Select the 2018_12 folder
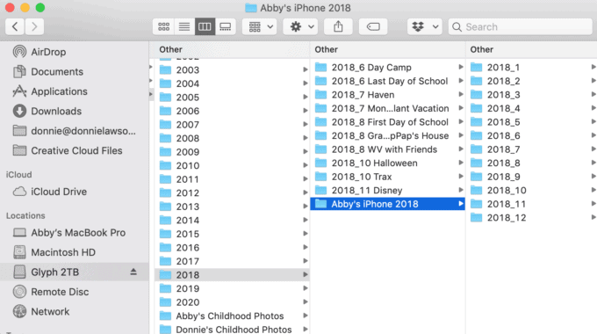Viewport: 597px width, 334px height. 531,218
